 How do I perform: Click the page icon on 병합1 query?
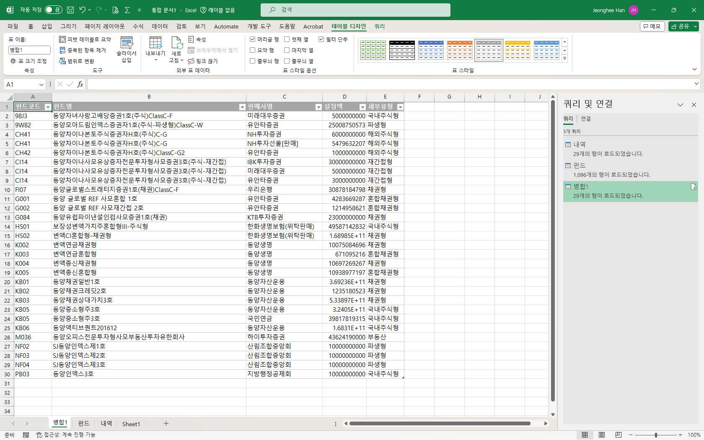[x=694, y=186]
